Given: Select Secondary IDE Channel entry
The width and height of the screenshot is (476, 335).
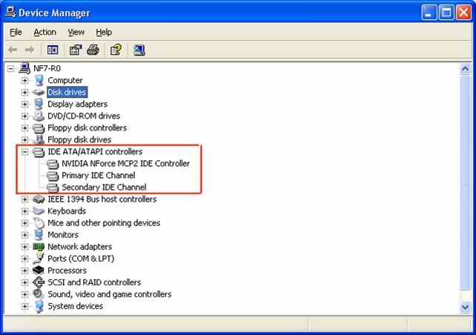Looking at the screenshot, I should pyautogui.click(x=104, y=188).
